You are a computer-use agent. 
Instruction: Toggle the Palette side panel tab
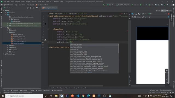130,16
